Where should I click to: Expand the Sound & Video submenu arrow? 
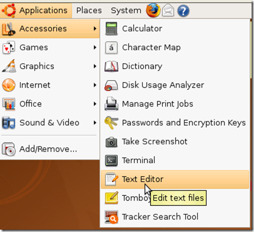pos(95,123)
